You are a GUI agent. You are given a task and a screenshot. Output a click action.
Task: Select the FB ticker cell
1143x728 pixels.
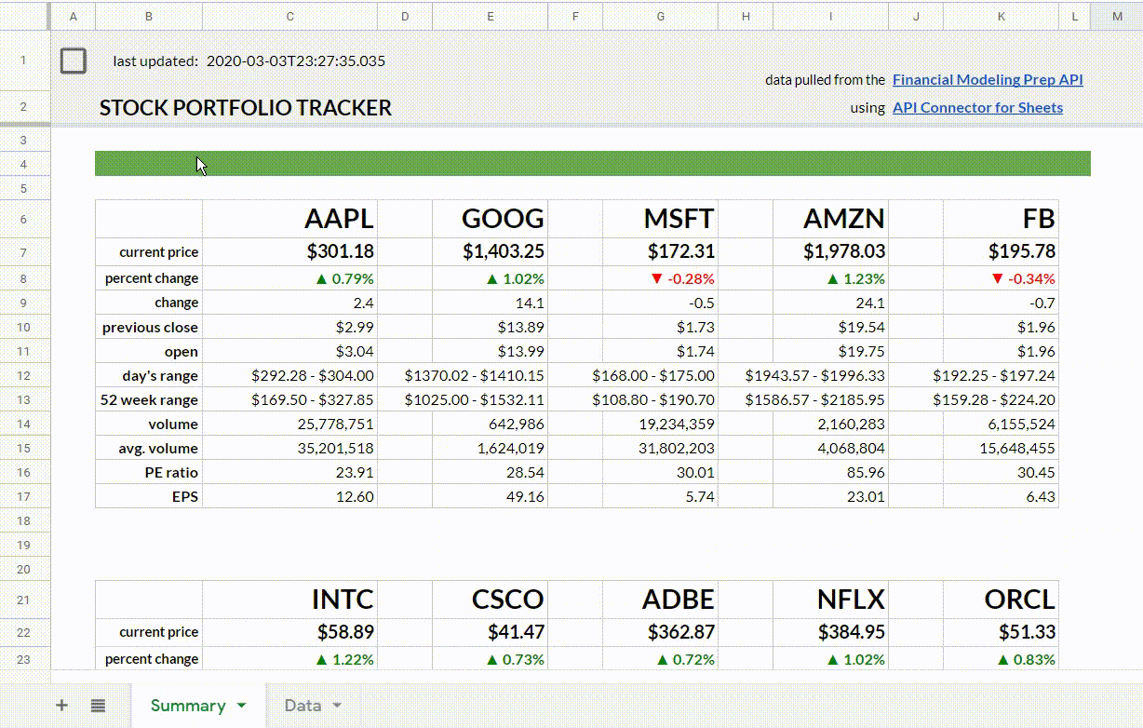(x=1001, y=219)
